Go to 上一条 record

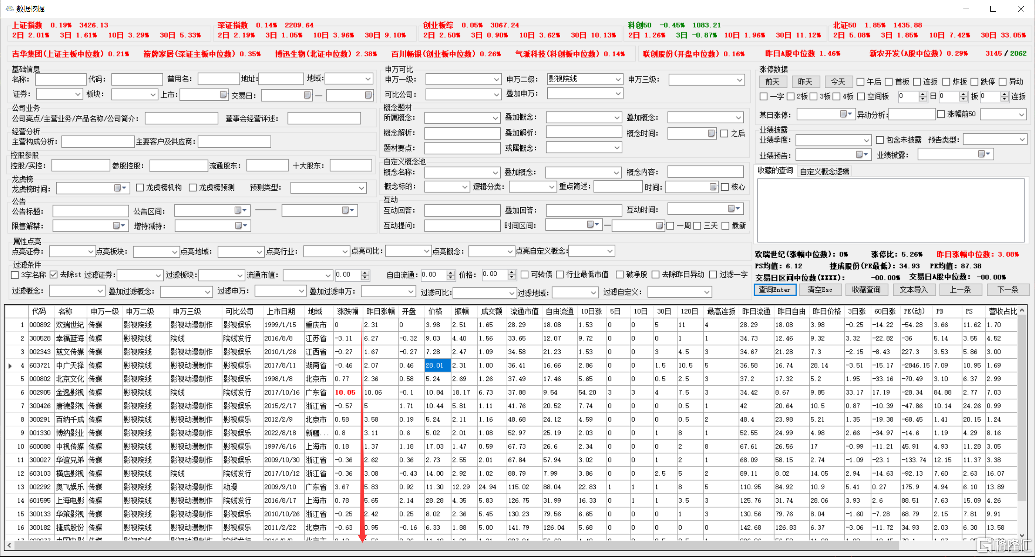(x=960, y=289)
